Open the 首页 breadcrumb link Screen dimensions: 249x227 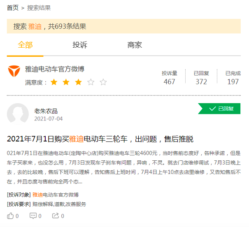click(13, 8)
